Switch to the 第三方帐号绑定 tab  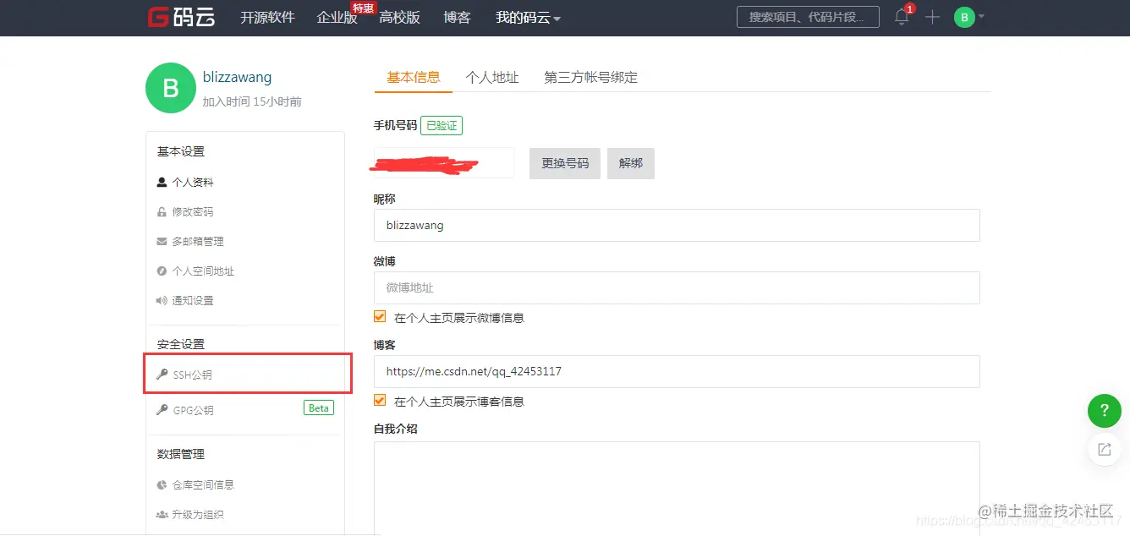point(591,77)
